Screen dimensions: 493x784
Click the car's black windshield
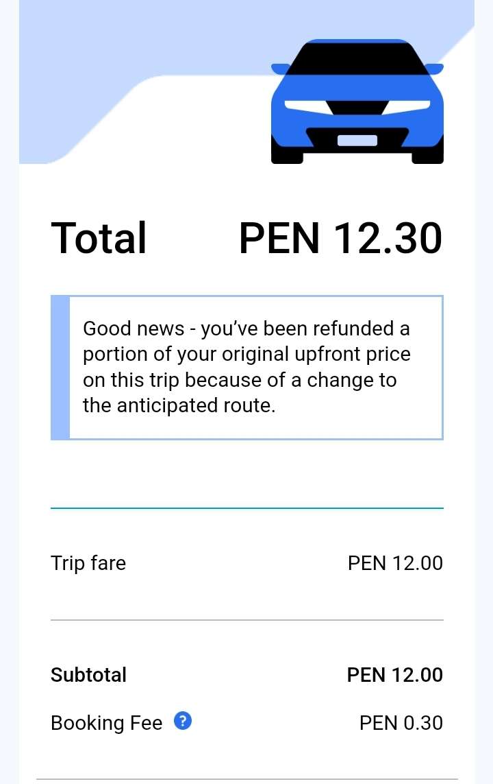pyautogui.click(x=357, y=59)
